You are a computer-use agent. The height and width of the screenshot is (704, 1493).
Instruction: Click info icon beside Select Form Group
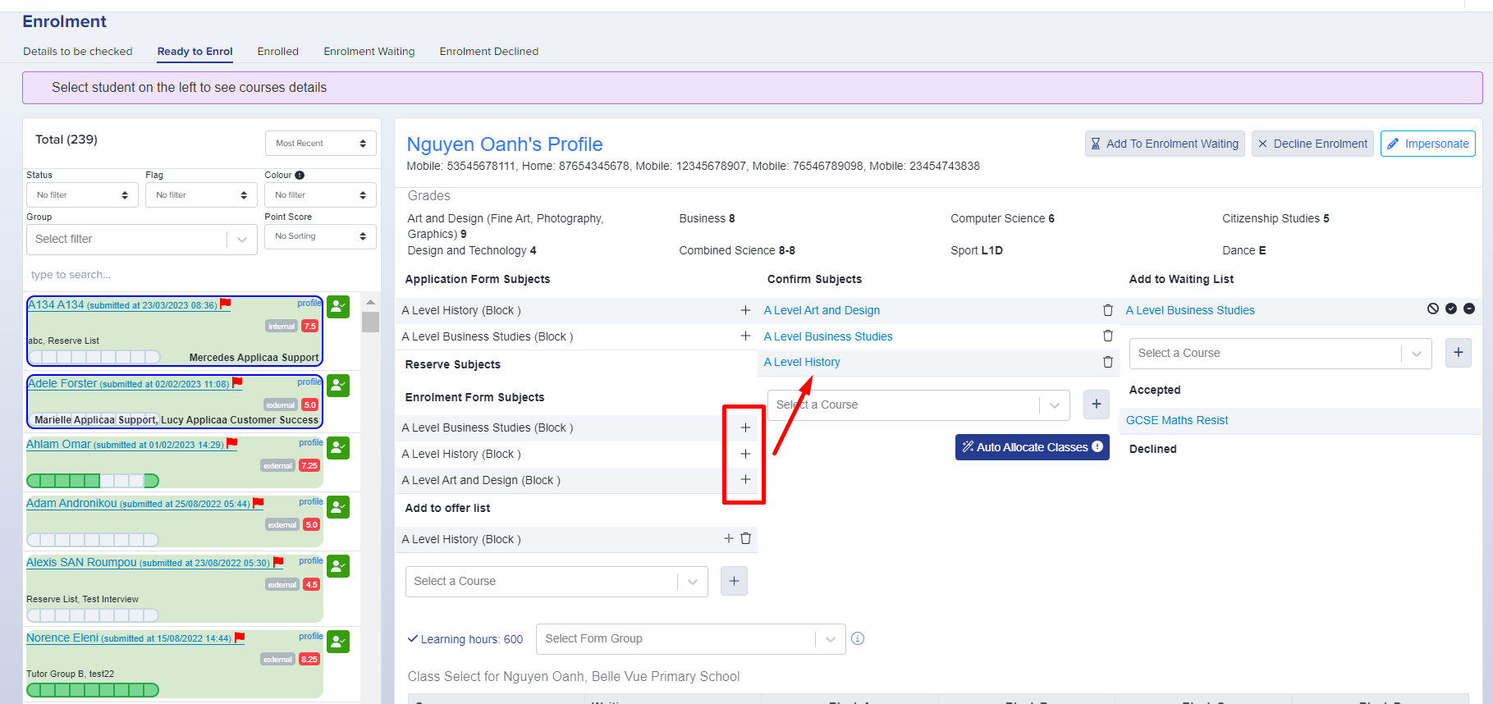coord(858,638)
